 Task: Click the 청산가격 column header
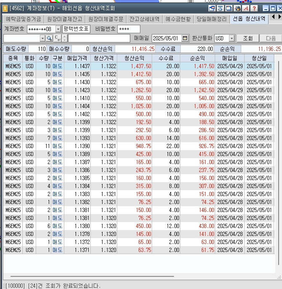pos(104,58)
